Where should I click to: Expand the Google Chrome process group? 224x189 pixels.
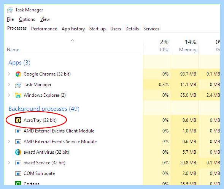[9, 74]
